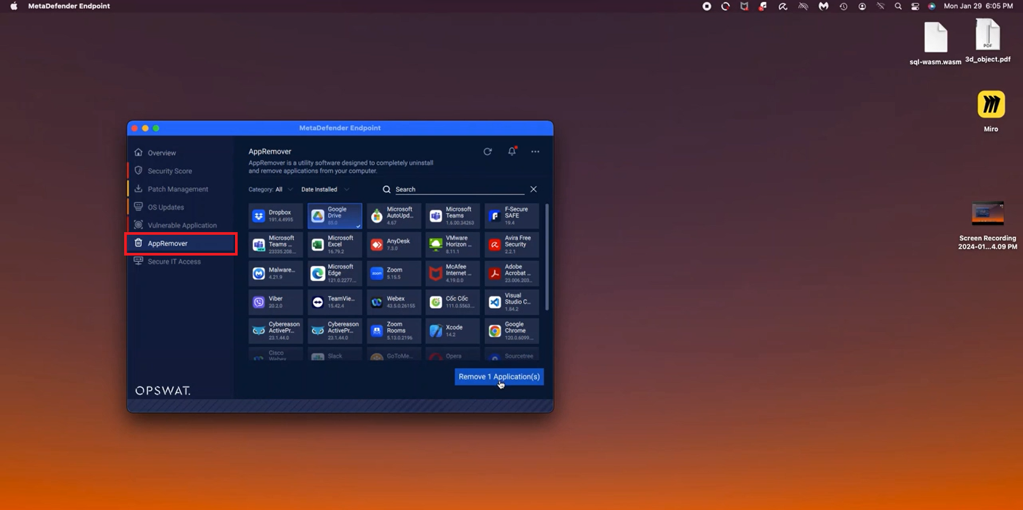Clear search with the X button
Screen dimensions: 1023x510
pos(533,189)
